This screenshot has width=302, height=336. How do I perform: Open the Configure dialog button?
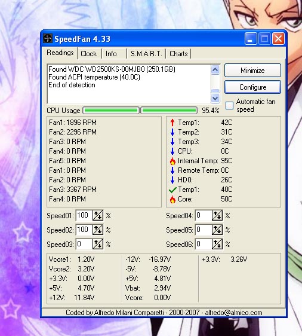point(252,87)
